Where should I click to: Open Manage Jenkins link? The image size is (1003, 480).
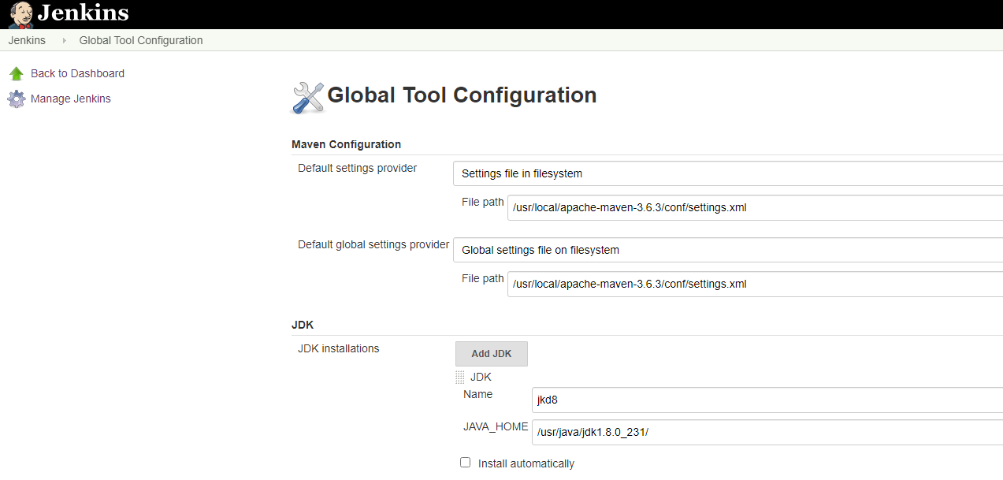[71, 99]
